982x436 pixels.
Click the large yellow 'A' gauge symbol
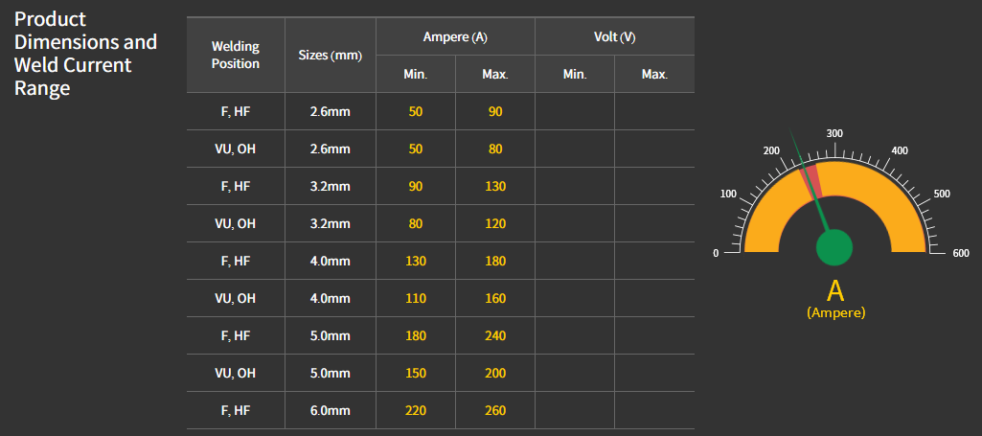tap(835, 291)
